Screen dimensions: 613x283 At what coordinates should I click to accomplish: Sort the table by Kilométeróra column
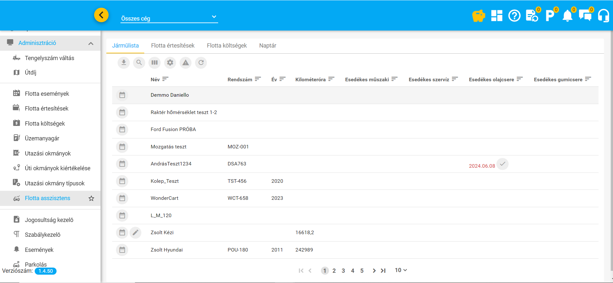point(331,79)
